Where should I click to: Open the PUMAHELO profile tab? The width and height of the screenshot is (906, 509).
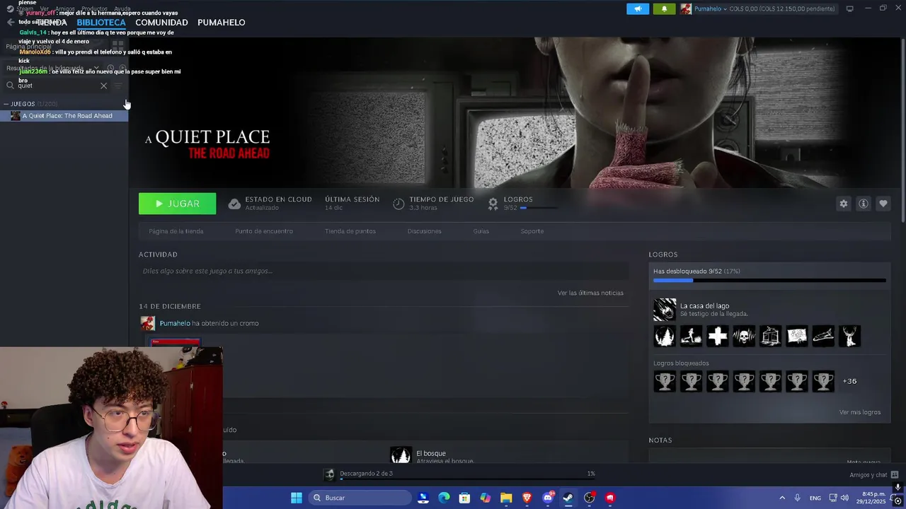pos(222,23)
